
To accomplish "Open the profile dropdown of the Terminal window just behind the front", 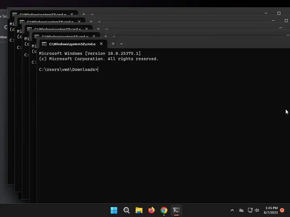I will [x=114, y=36].
